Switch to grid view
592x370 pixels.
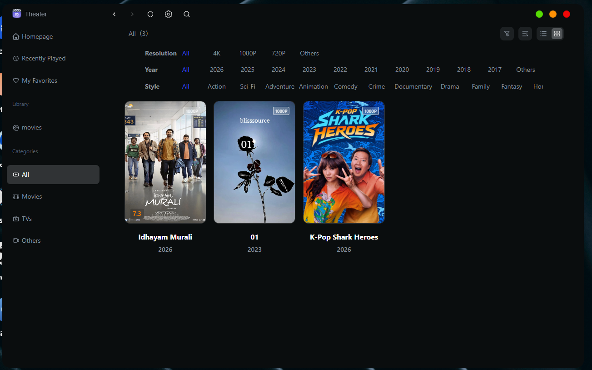tap(557, 34)
